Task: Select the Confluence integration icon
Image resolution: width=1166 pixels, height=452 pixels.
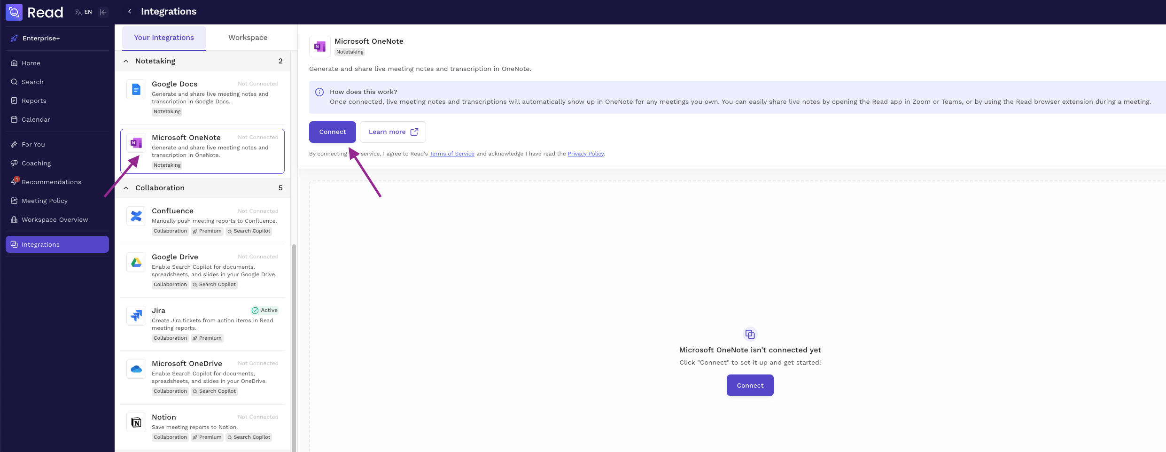Action: click(136, 216)
